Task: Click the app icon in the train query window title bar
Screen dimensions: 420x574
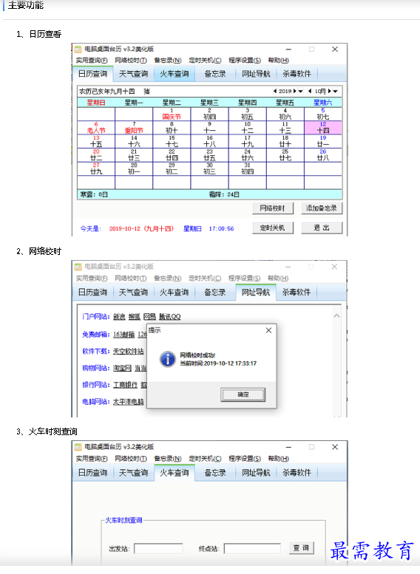Action: (78, 447)
